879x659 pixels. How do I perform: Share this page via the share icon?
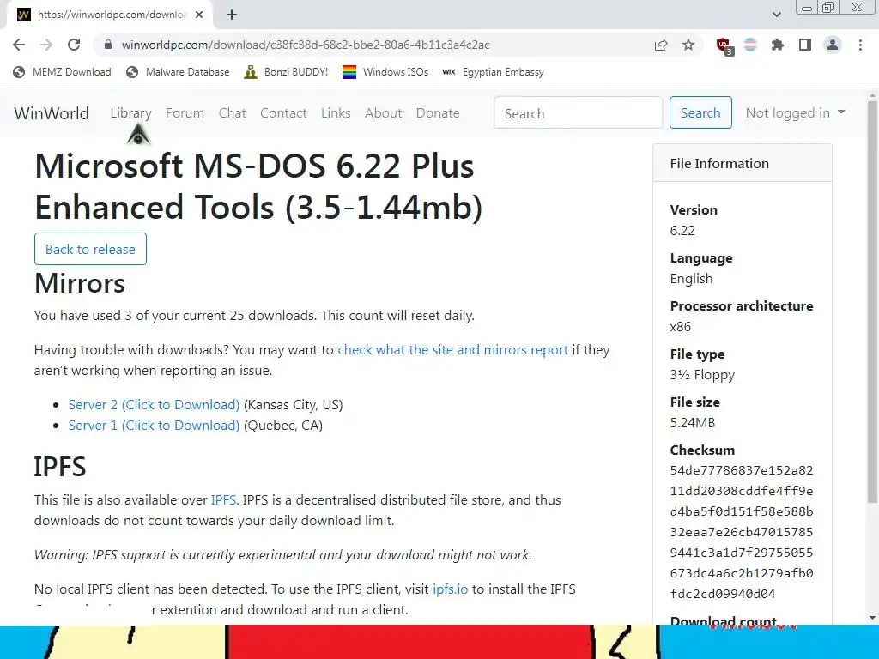point(661,45)
